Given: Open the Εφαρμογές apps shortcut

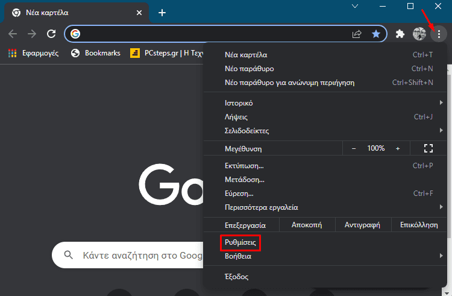Looking at the screenshot, I should click(33, 53).
